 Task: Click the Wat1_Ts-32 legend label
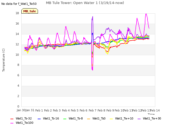pyautogui.click(x=24, y=118)
